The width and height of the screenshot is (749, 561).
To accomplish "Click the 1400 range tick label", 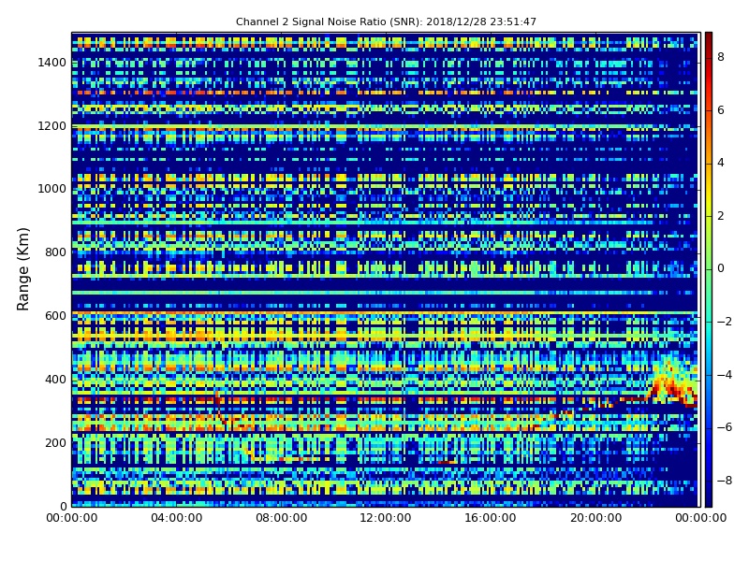I will coord(52,63).
